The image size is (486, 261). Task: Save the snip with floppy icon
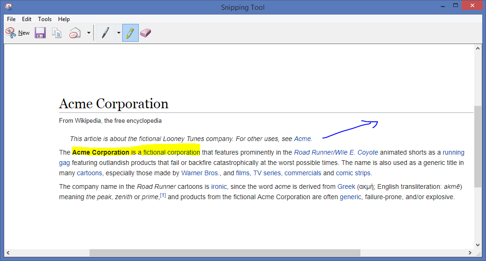(40, 33)
